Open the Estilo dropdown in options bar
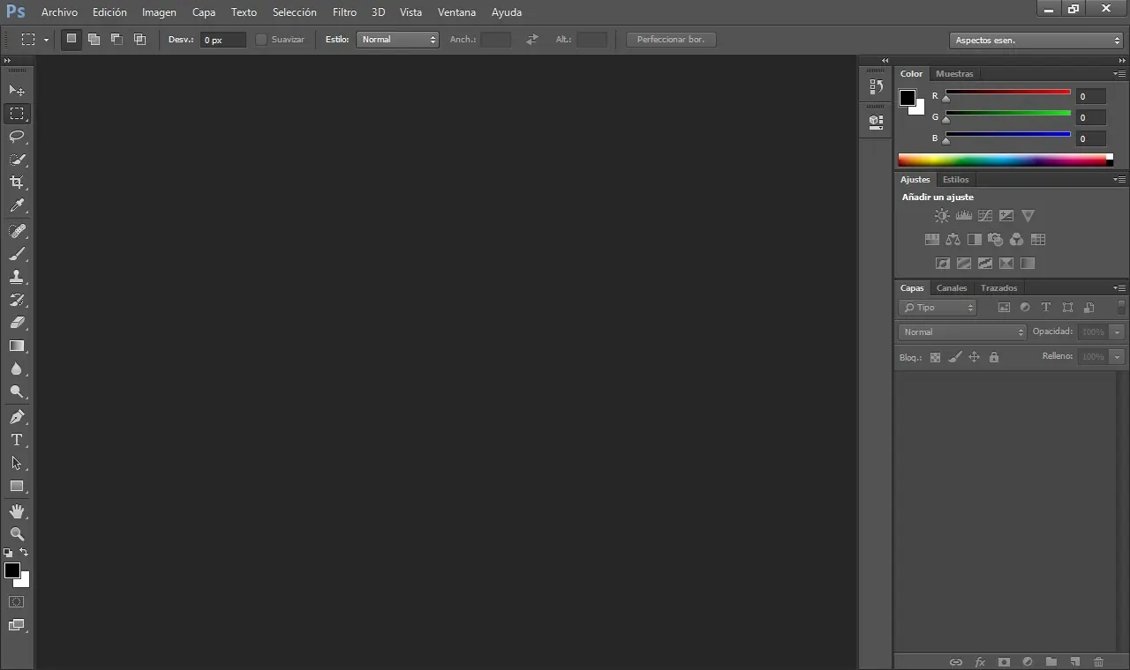This screenshot has width=1130, height=670. pos(397,39)
